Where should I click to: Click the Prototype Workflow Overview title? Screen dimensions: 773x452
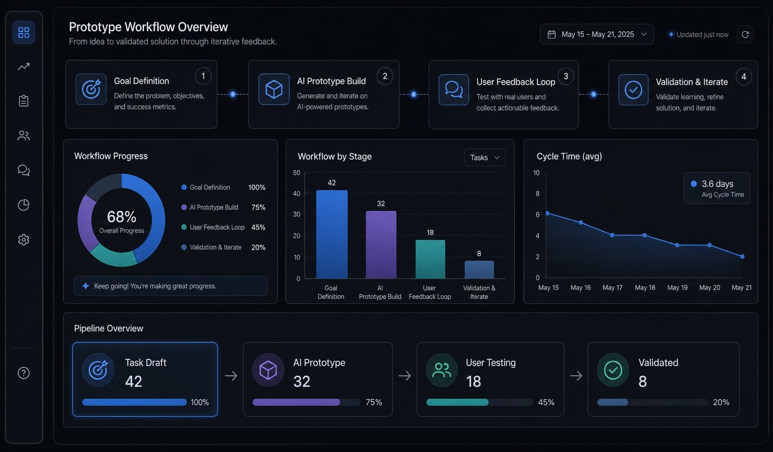tap(148, 27)
